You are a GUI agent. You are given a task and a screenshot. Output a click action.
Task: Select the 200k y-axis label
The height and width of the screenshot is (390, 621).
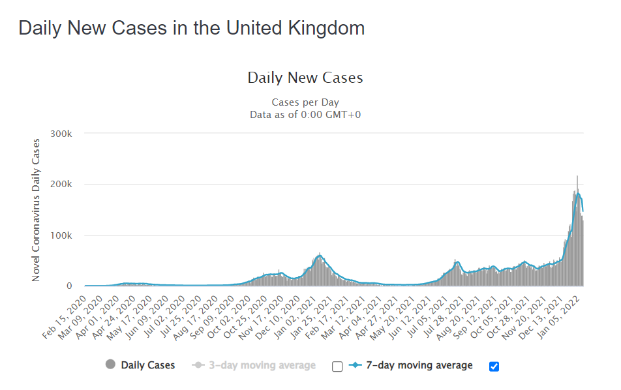61,185
